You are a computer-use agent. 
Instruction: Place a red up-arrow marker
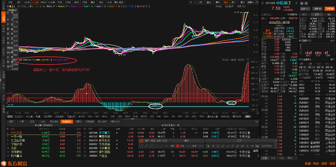click(x=213, y=146)
